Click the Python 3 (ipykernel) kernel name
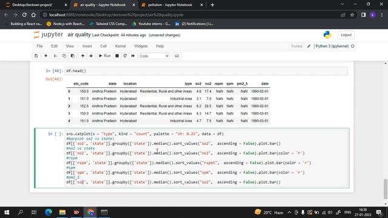The image size is (388, 218). [x=332, y=46]
